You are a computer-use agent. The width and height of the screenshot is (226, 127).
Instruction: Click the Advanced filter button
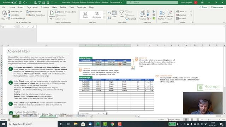tap(131, 19)
